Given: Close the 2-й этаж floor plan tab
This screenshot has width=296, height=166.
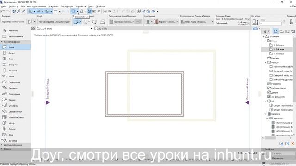Looking at the screenshot, I should 92,29.
